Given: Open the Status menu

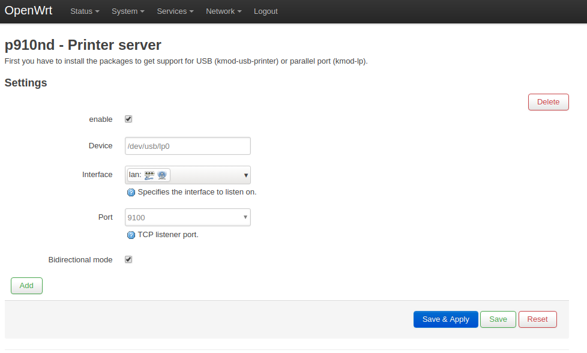Looking at the screenshot, I should 85,11.
